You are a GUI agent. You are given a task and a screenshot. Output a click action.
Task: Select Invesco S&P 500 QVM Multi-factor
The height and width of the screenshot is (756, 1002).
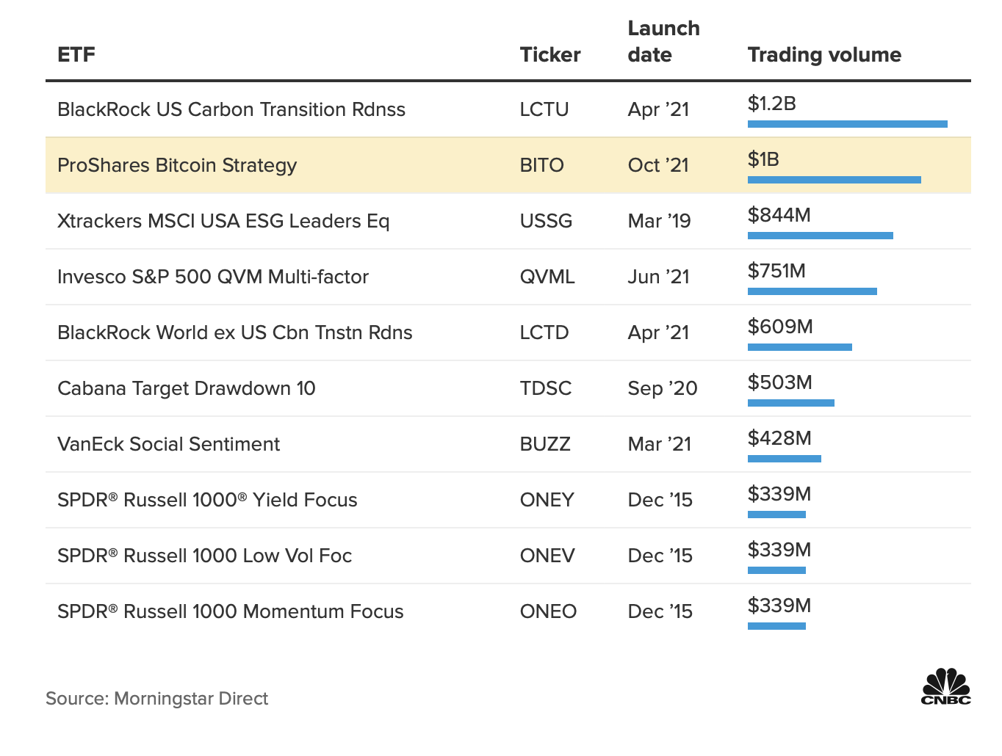pos(213,277)
